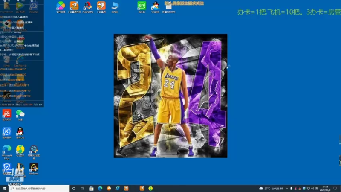Launch Edge browser from the taskbar
This screenshot has height=192, width=341.
pyautogui.click(x=100, y=188)
